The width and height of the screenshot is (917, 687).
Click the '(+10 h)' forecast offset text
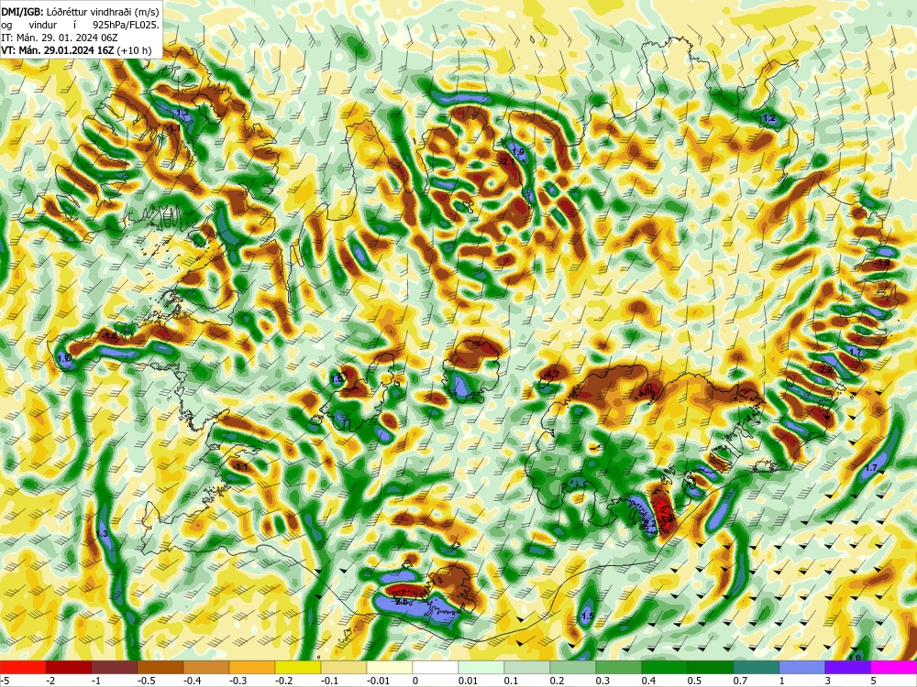[x=134, y=50]
